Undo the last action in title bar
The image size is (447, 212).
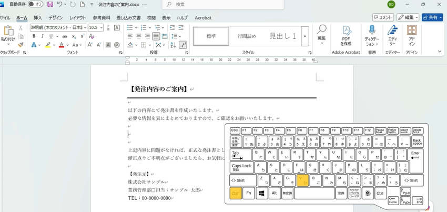point(59,4)
